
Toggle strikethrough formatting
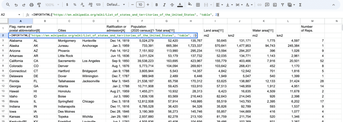[172, 5]
